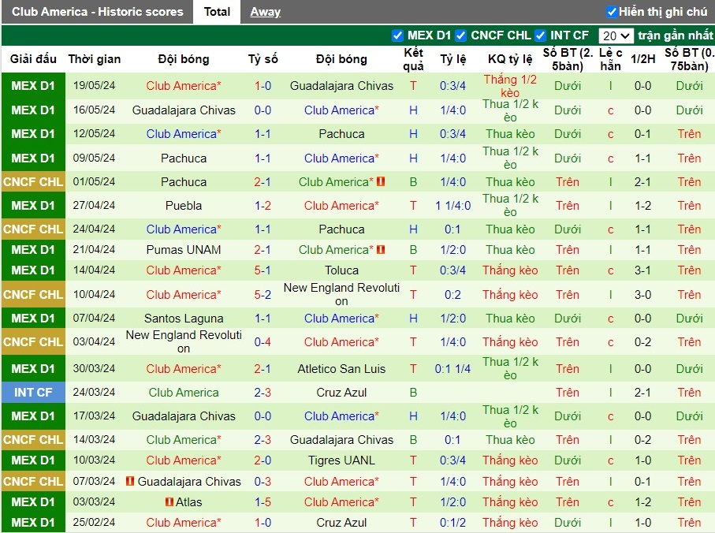Image resolution: width=715 pixels, height=533 pixels.
Task: Click the 1/2H column header
Action: pos(642,59)
